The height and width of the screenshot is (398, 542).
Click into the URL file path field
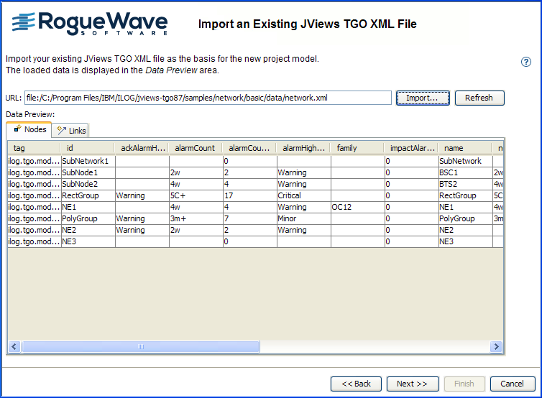(x=207, y=98)
